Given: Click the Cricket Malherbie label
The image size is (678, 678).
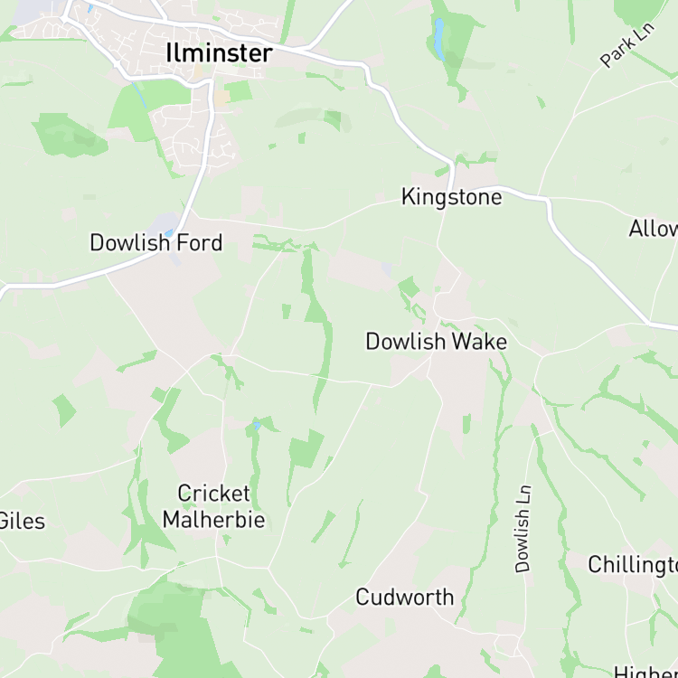Looking at the screenshot, I should coord(214,506).
